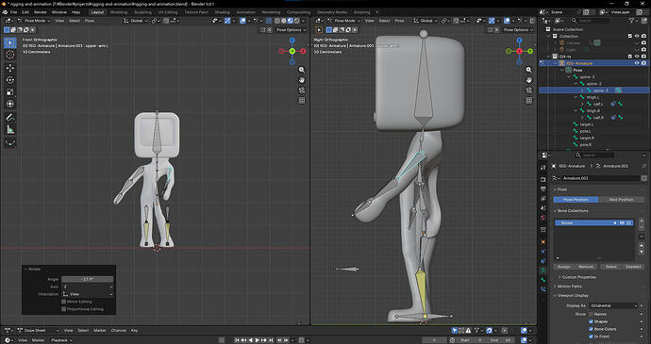Select the Rotate tool in left toolbar
This screenshot has height=344, width=651.
(10, 80)
